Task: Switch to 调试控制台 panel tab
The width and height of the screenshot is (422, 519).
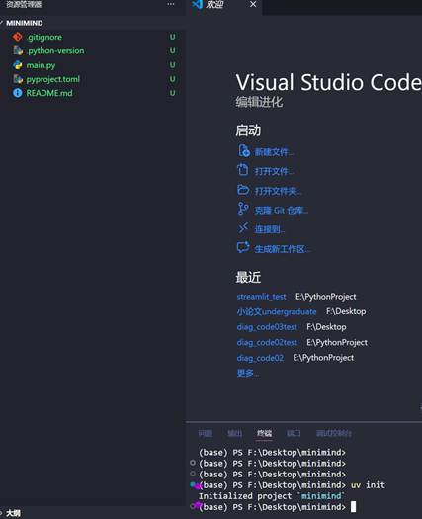Action: pos(334,433)
